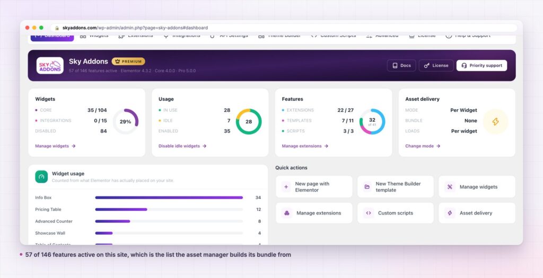Click the Info Box usage bar
The width and height of the screenshot is (543, 278).
click(x=169, y=198)
